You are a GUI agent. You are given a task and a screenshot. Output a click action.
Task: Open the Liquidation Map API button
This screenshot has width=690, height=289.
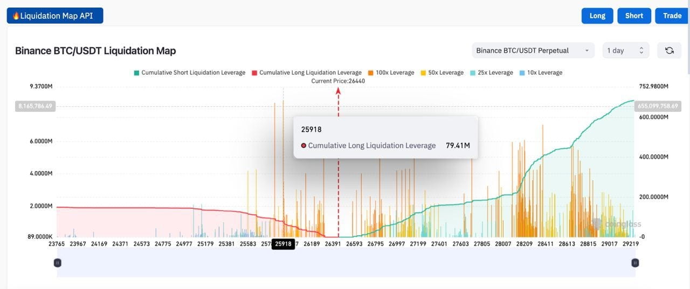(x=55, y=16)
